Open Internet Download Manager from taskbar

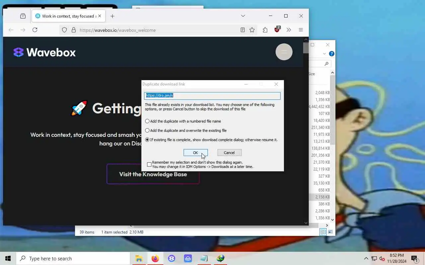220,258
